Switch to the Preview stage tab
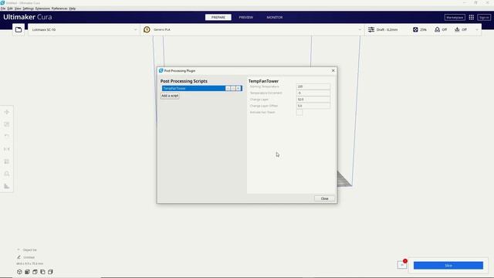The width and height of the screenshot is (494, 278). point(245,17)
